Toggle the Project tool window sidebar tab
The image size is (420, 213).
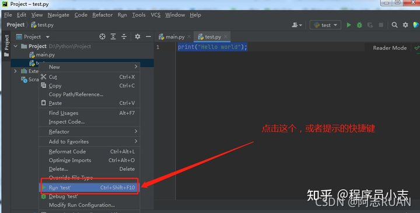[6, 46]
